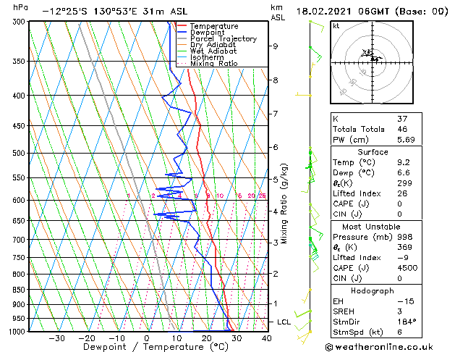Click the '7' km altitude label

point(276,114)
